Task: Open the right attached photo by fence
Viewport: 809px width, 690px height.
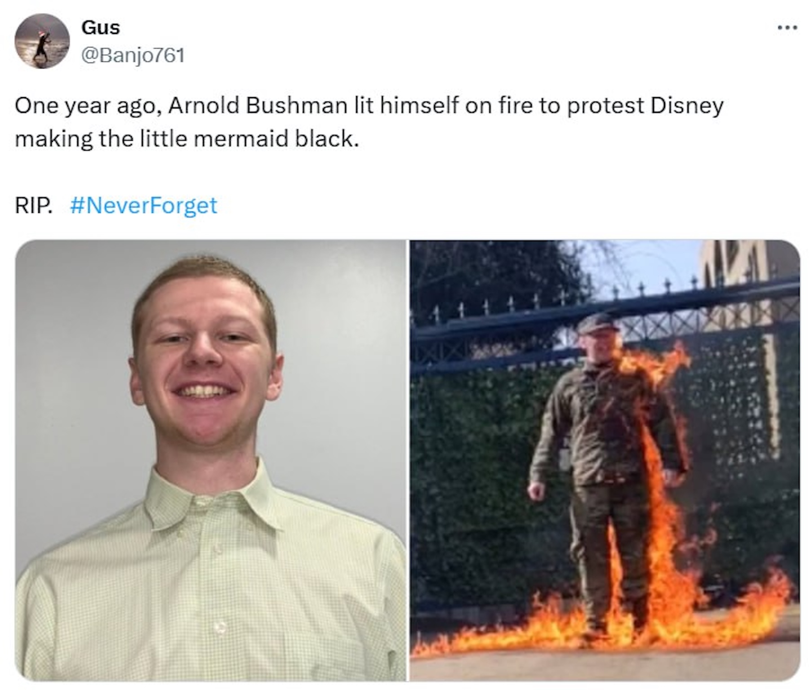Action: click(605, 461)
